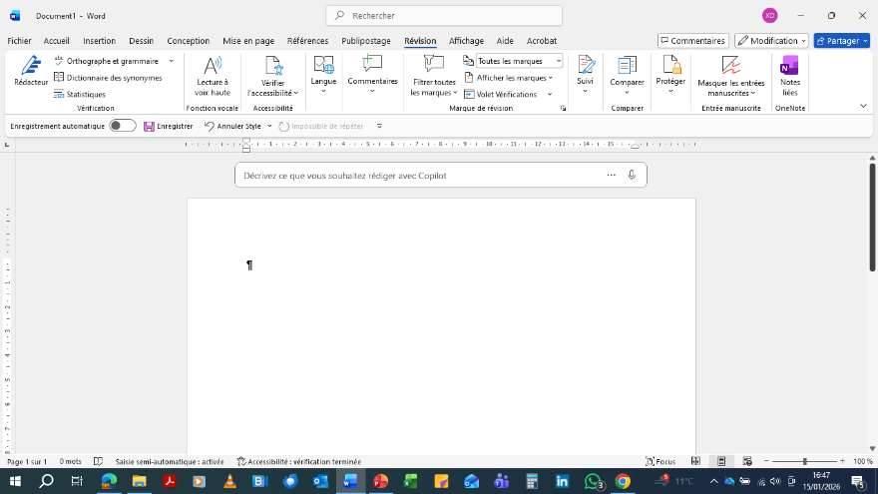
Task: Switch to the Insertion tab
Action: (99, 41)
